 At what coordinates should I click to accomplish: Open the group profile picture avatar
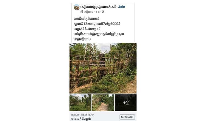click(x=77, y=7)
